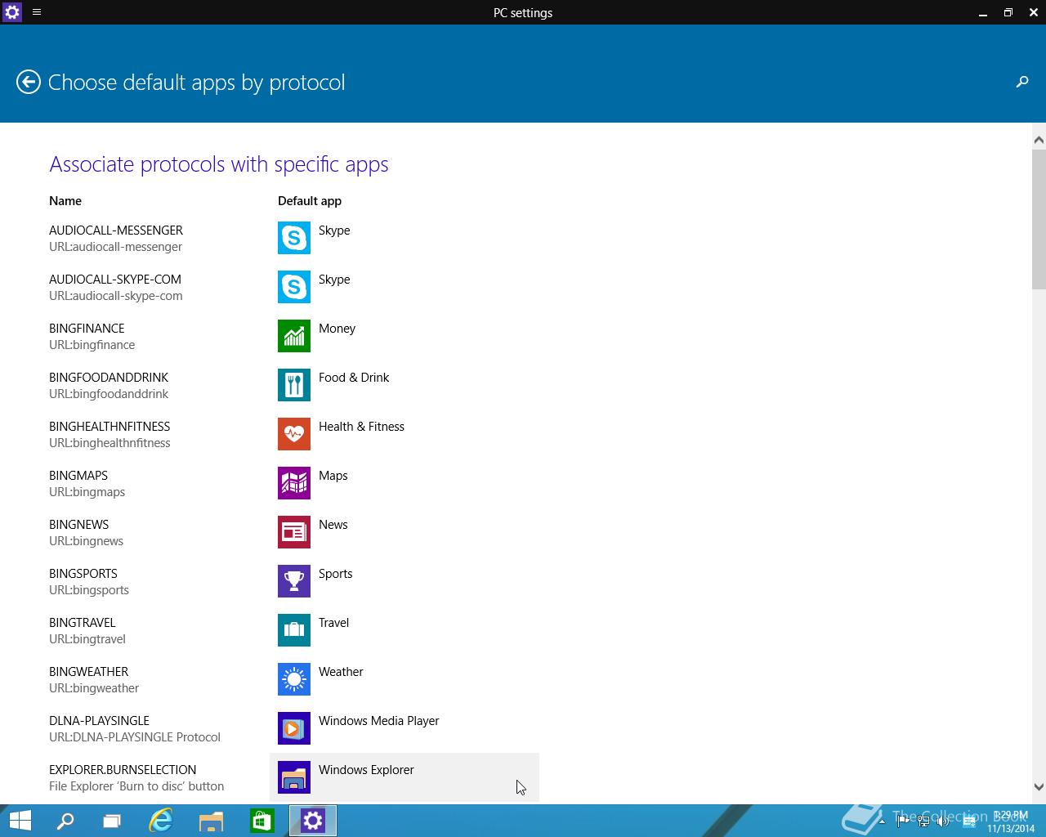Image resolution: width=1046 pixels, height=837 pixels.
Task: Click scrollbar down arrow
Action: click(1039, 787)
